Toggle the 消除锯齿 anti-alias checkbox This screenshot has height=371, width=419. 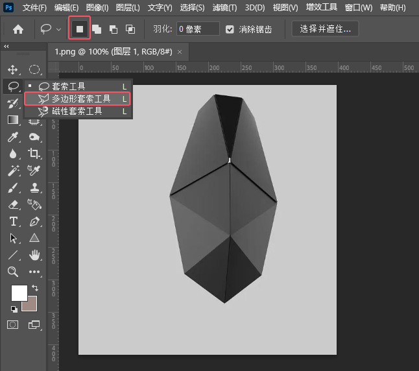point(230,30)
